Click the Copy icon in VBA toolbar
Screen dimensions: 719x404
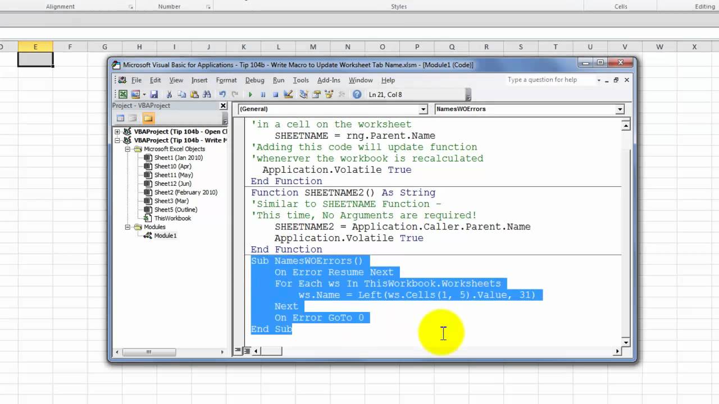(x=181, y=94)
